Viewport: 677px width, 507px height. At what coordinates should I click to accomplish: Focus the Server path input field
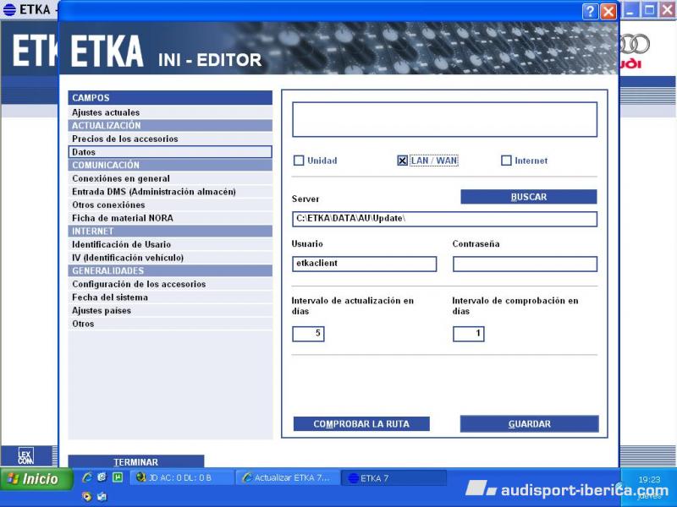[x=445, y=219]
